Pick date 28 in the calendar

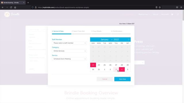(x=122, y=65)
